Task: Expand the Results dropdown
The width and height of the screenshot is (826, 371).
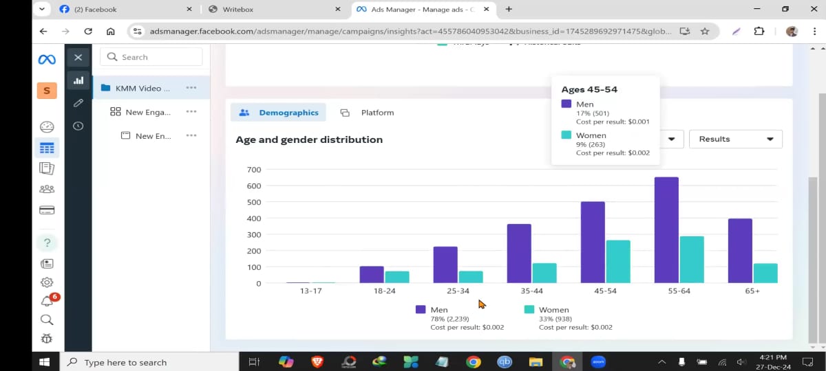Action: [735, 139]
